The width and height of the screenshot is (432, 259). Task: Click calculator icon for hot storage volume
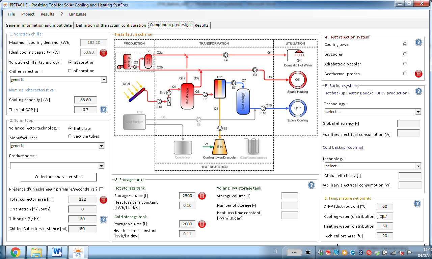201,196
